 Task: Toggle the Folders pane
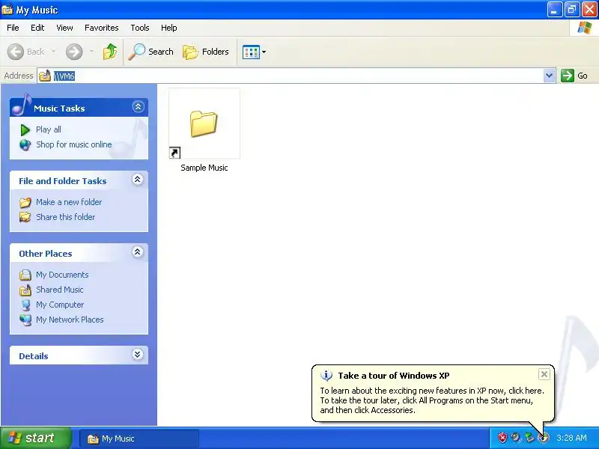click(207, 52)
